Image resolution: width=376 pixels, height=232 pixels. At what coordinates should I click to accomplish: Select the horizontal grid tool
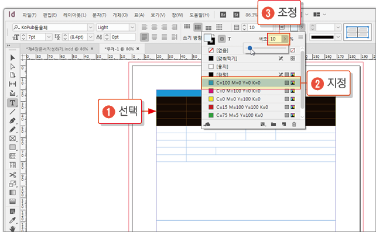point(12,156)
